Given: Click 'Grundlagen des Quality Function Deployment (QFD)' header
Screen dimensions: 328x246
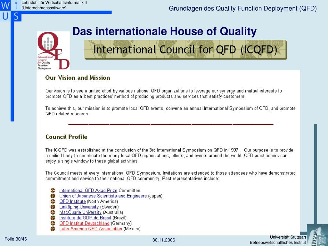Looking at the screenshot, I should (x=243, y=8).
